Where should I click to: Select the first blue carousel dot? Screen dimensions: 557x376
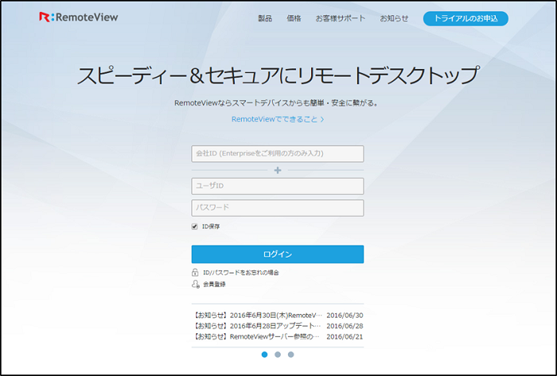point(264,355)
